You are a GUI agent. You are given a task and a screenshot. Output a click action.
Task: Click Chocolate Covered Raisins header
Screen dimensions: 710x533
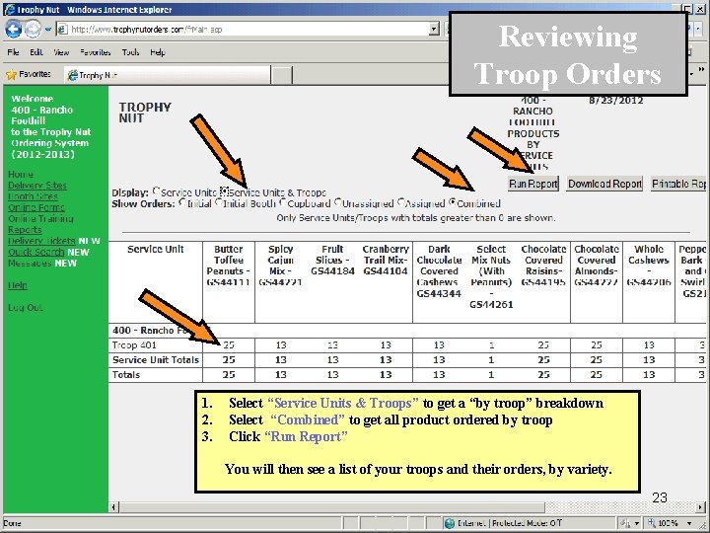543,266
